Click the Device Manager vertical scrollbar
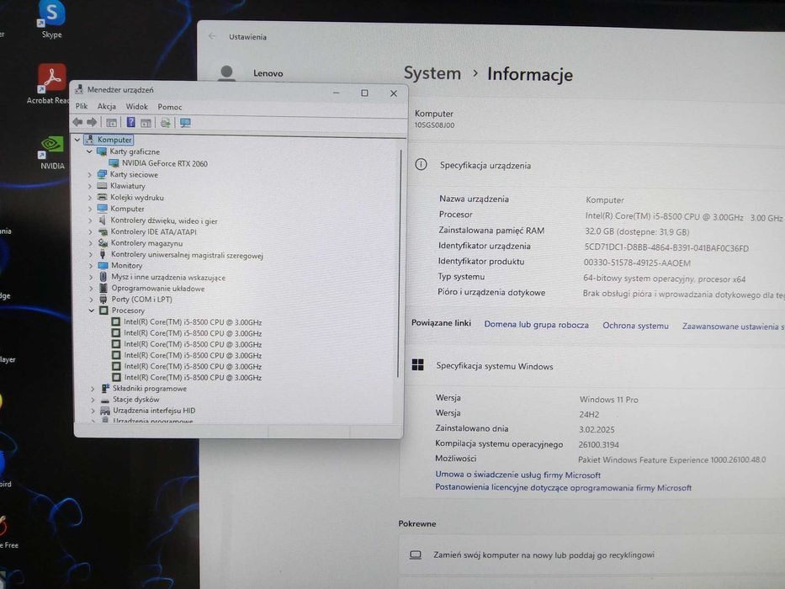This screenshot has height=589, width=785. pos(399,263)
